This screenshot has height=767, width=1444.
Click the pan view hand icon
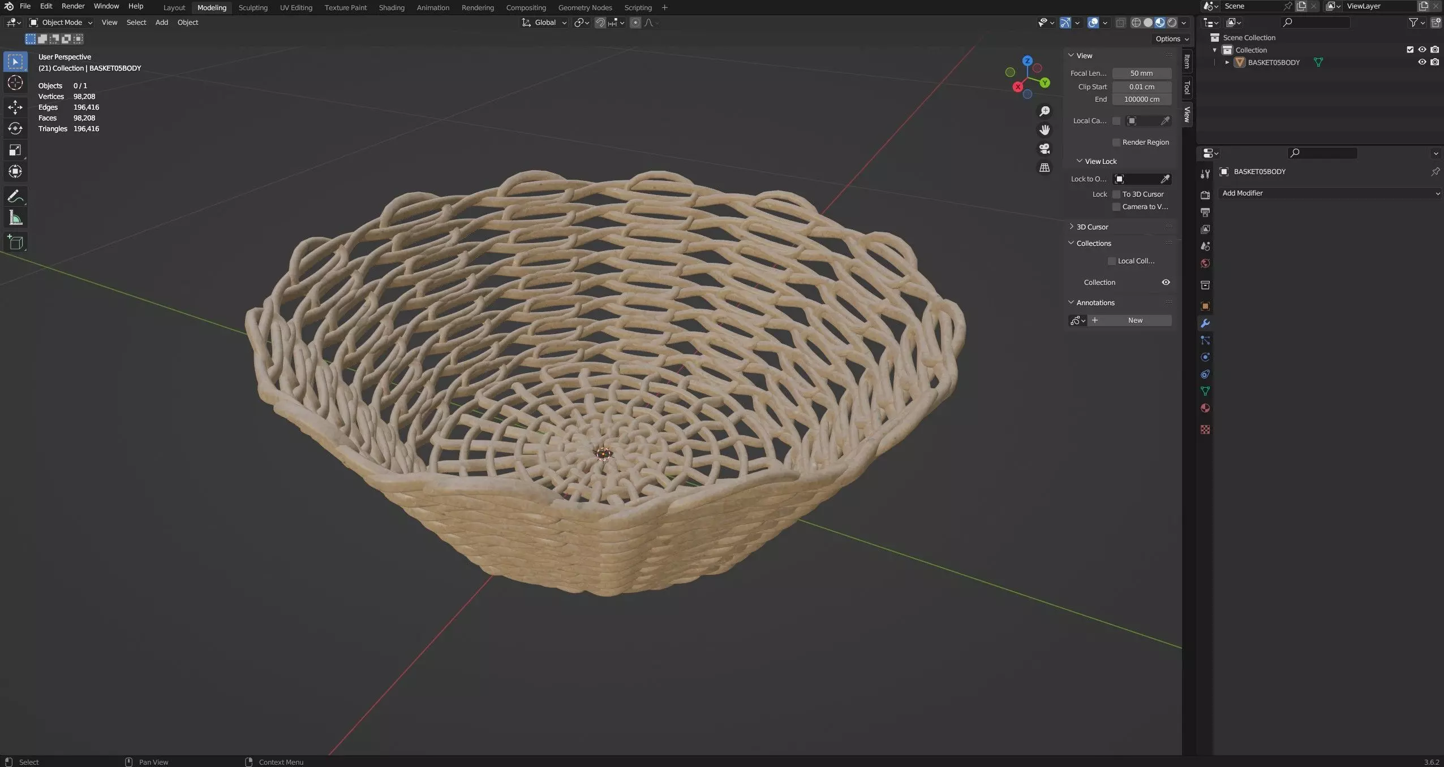(x=1045, y=130)
